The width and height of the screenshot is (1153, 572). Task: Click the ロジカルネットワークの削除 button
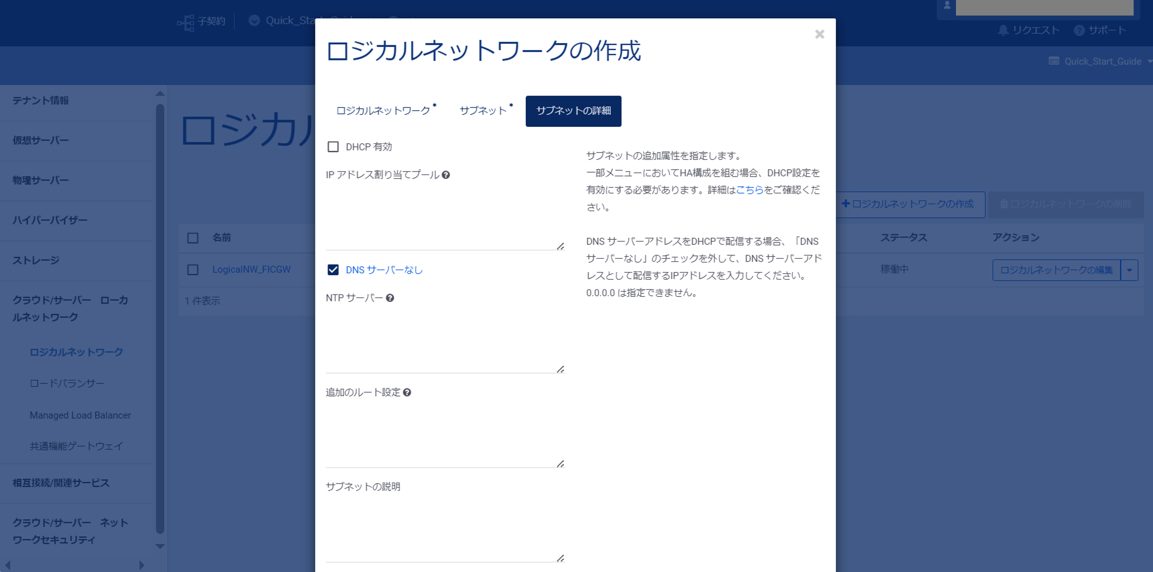coord(1066,204)
